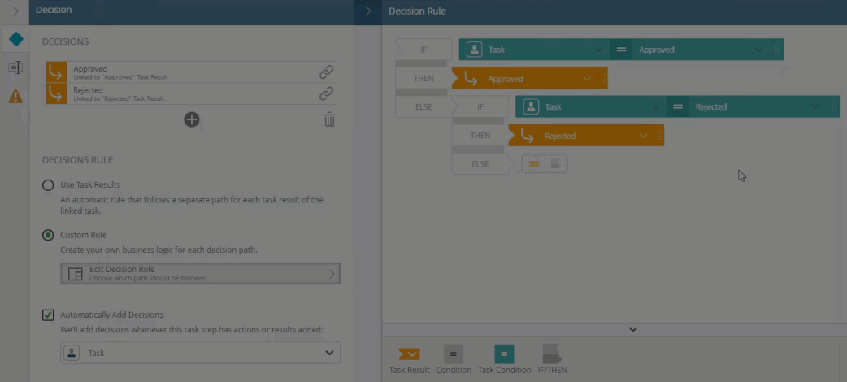Click the empty ELSE placeholder slot

(545, 163)
